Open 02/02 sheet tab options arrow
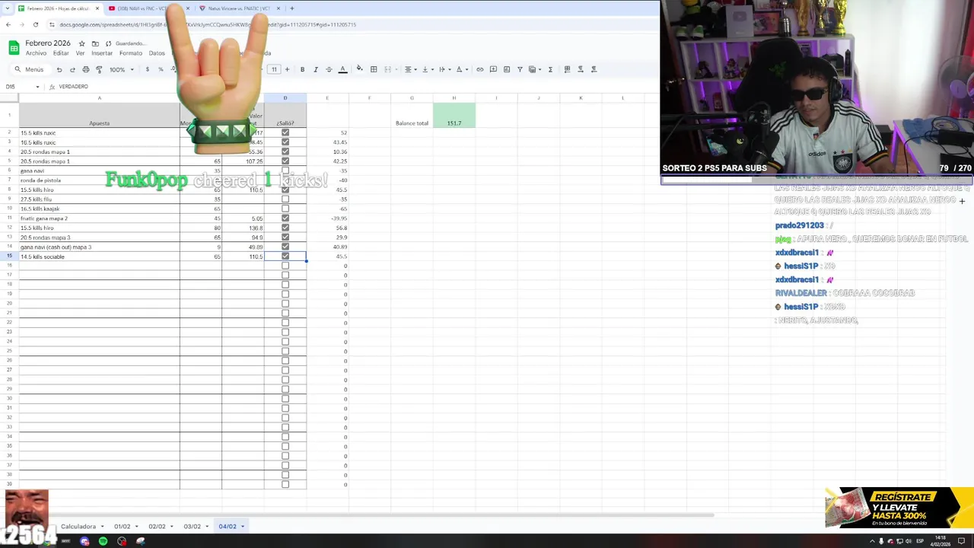The width and height of the screenshot is (974, 548). (x=172, y=527)
